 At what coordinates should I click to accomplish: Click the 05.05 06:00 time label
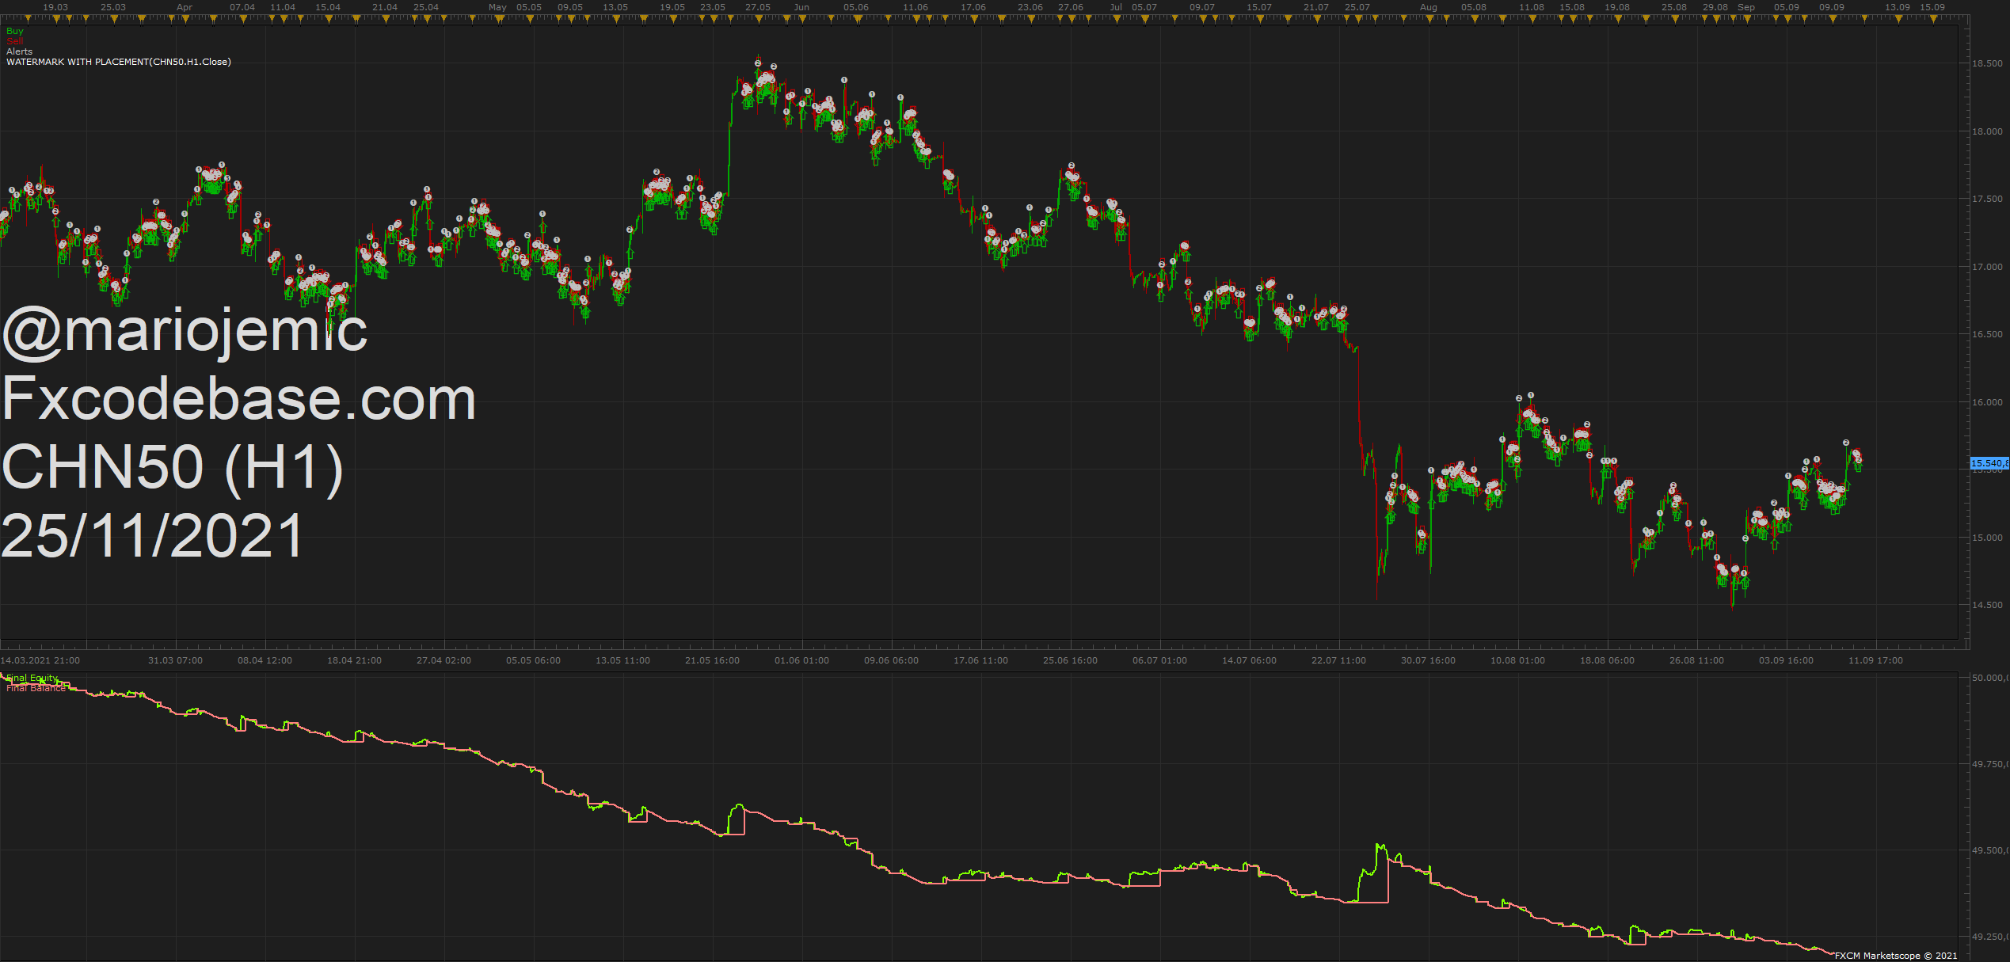click(534, 660)
